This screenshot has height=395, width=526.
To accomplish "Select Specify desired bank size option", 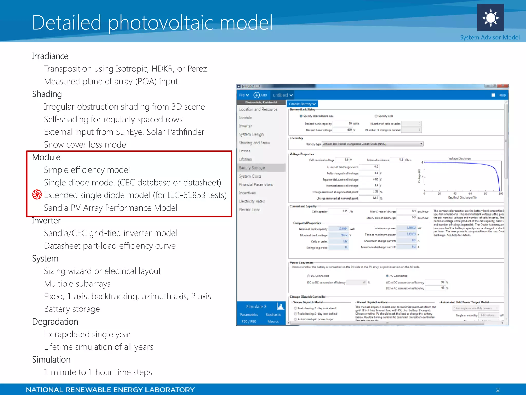I will pos(301,116).
